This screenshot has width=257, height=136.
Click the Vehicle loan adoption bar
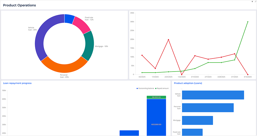[x=213, y=95]
